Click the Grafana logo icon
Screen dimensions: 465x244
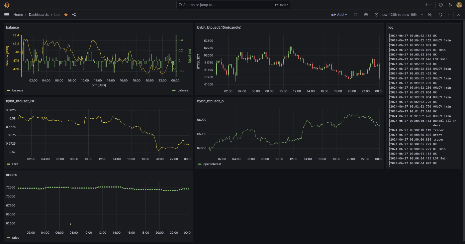[x=7, y=5]
